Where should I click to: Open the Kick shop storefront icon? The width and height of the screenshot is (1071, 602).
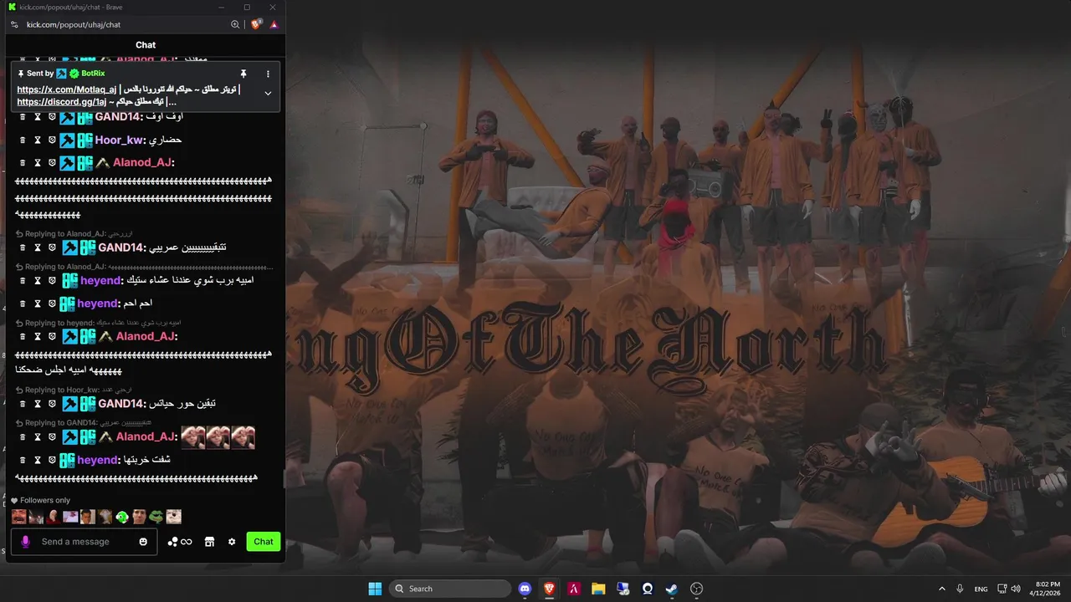tap(209, 542)
